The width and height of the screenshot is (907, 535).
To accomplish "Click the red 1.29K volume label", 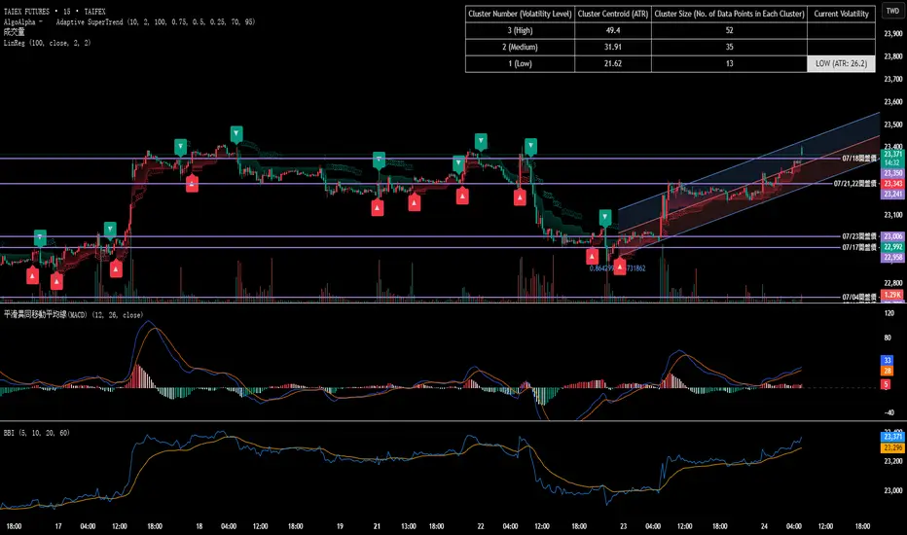I will [x=892, y=294].
